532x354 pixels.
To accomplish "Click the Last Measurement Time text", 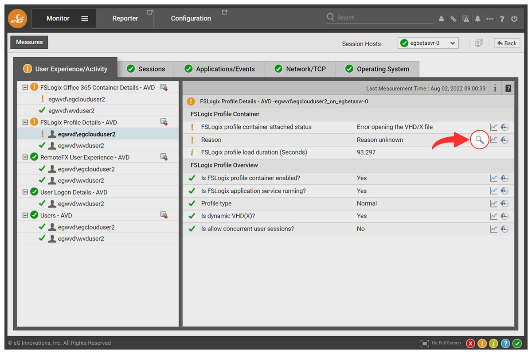I will (426, 89).
